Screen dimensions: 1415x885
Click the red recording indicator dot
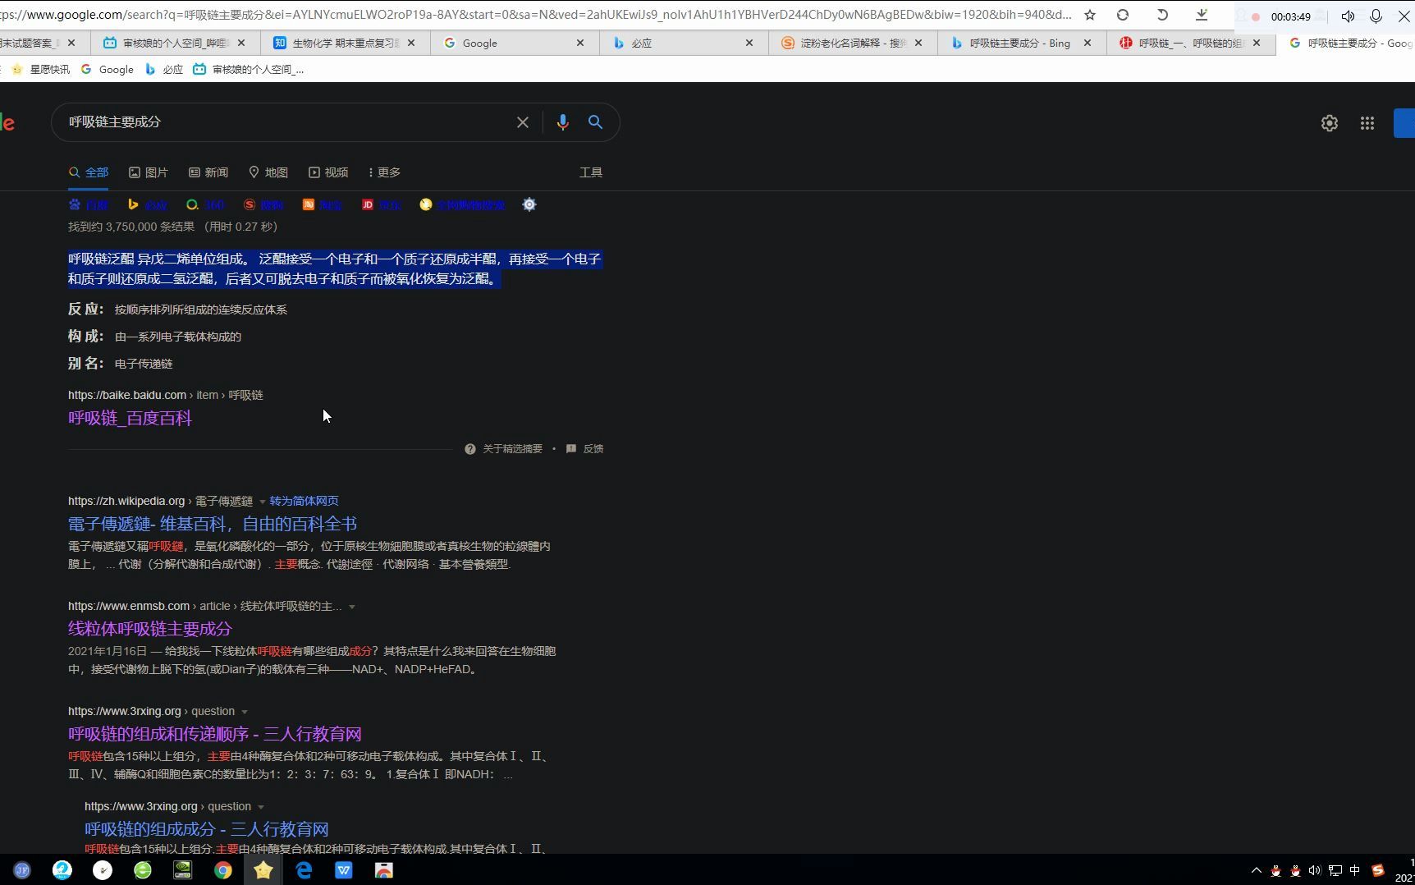pyautogui.click(x=1256, y=16)
